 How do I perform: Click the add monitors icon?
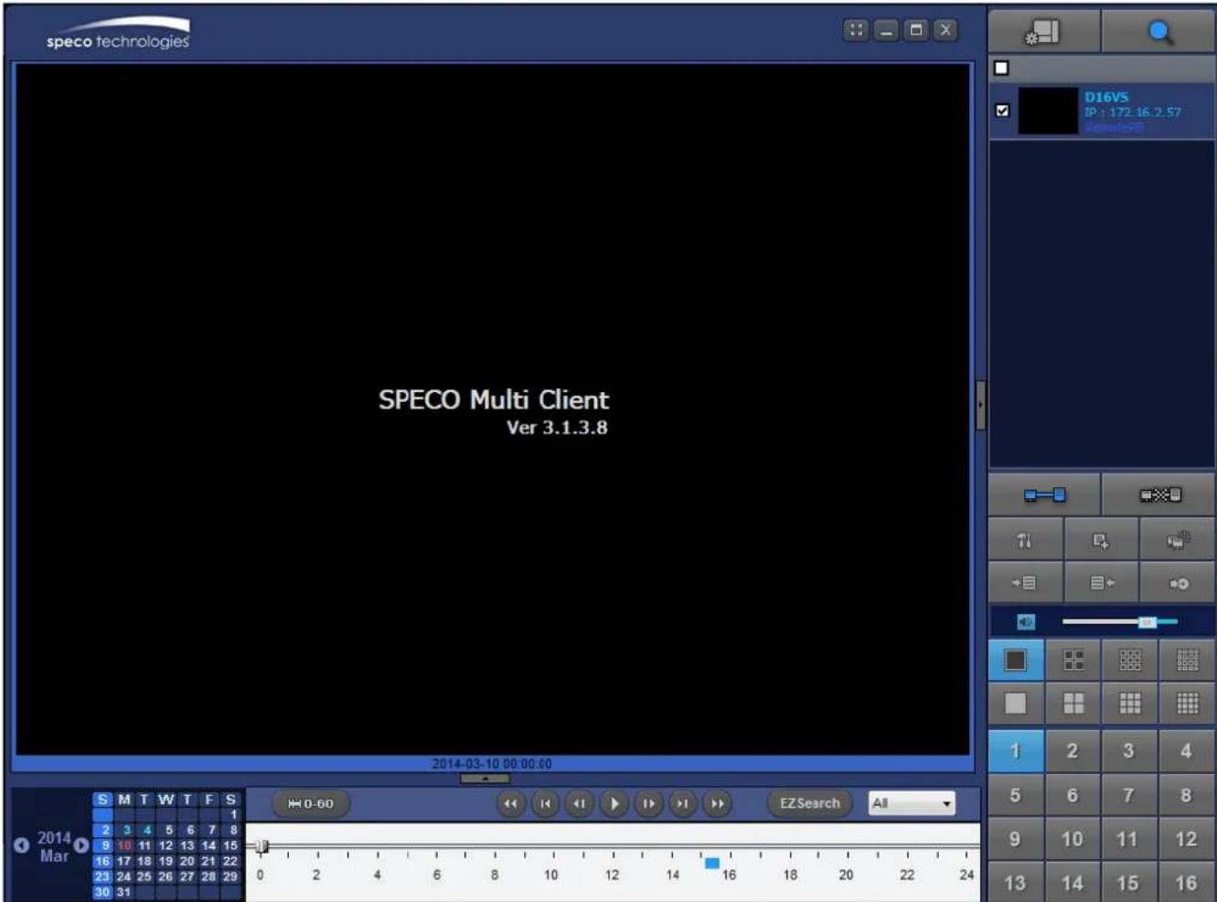tap(1178, 540)
